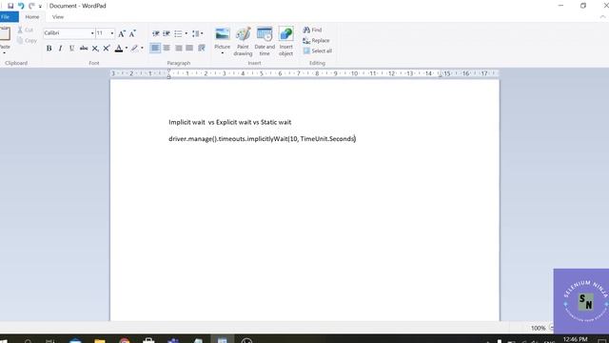
Task: Insert a Paint drawing
Action: [244, 41]
